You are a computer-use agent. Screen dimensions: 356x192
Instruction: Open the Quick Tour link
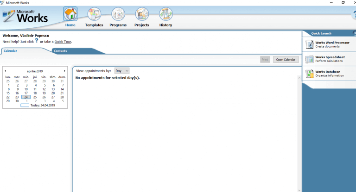(x=63, y=42)
